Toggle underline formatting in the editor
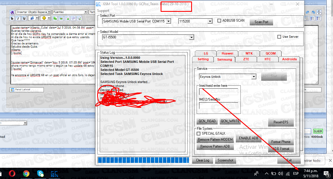 point(25,18)
